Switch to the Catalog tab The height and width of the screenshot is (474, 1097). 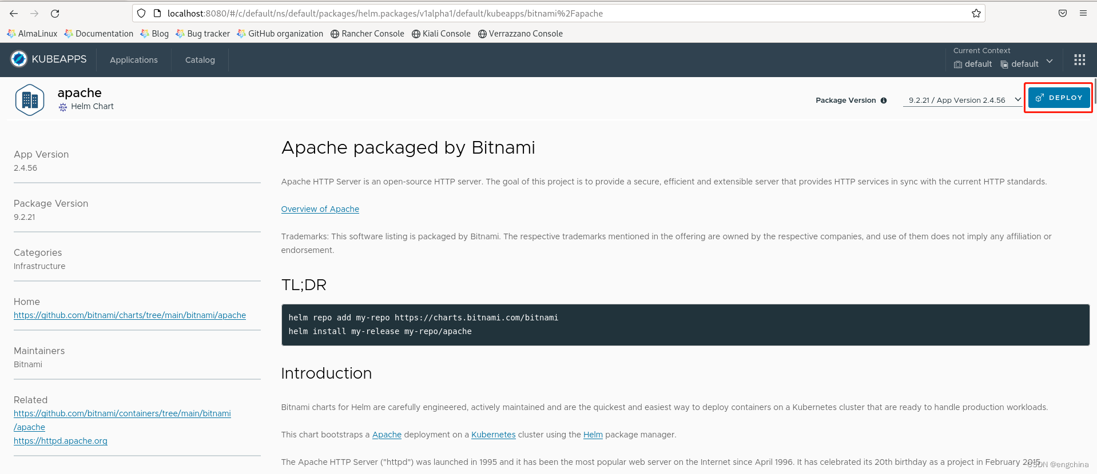200,60
